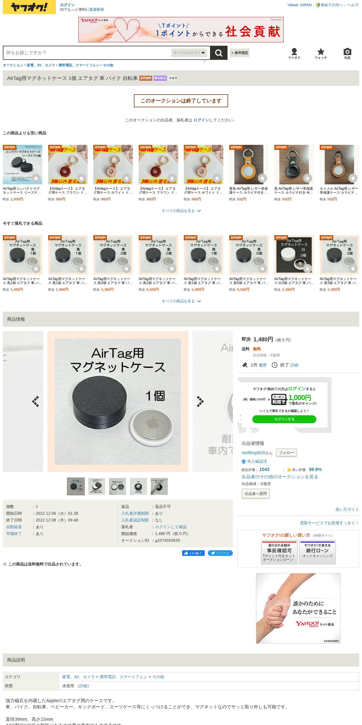
Task: Click the search magnifier button
Action: coord(218,53)
